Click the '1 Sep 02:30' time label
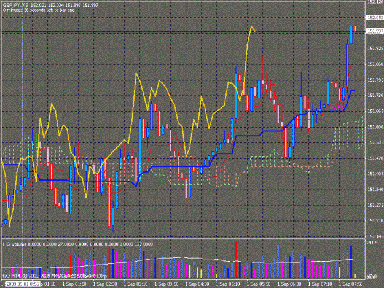Viewport: 384px width, 288px height. coord(105,284)
